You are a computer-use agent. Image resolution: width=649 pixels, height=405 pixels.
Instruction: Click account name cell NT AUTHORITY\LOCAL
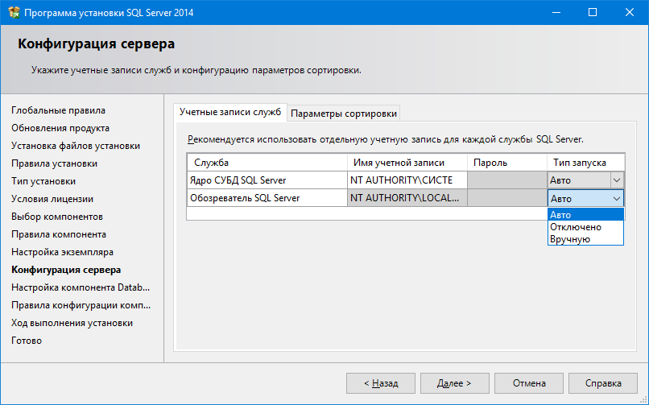pyautogui.click(x=407, y=198)
